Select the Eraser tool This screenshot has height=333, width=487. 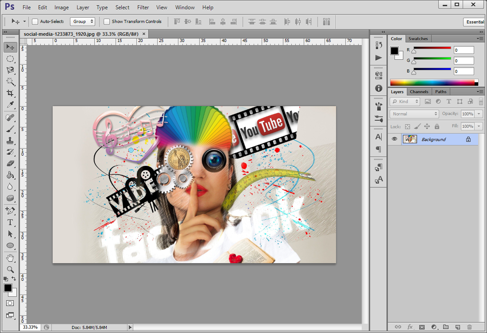coord(10,164)
